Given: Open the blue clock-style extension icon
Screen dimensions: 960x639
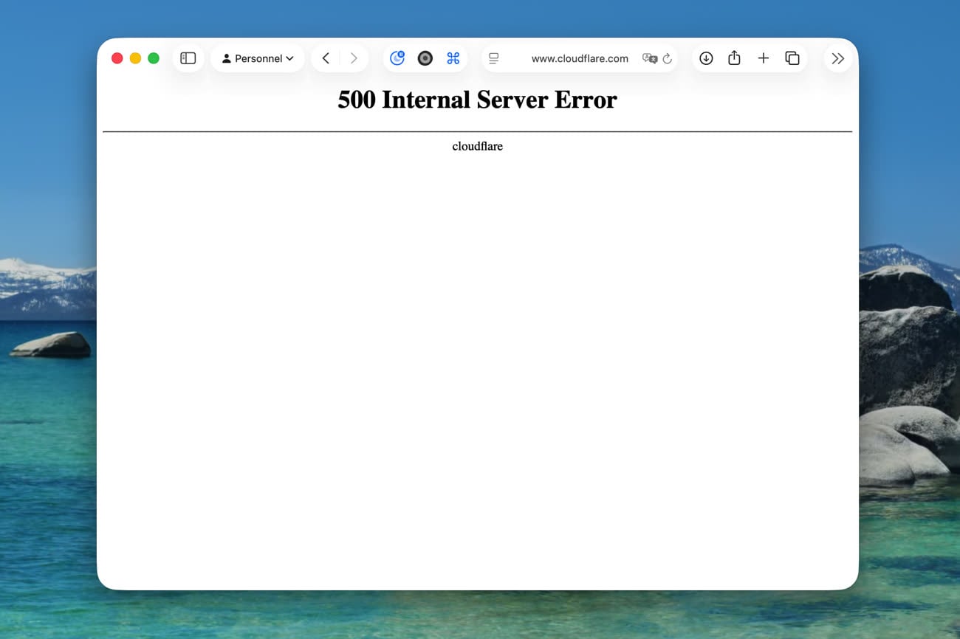Looking at the screenshot, I should [x=397, y=58].
